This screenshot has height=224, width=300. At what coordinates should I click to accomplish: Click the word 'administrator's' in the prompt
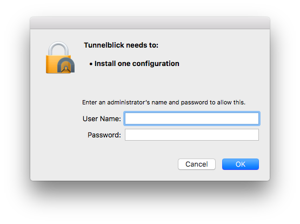pyautogui.click(x=129, y=102)
